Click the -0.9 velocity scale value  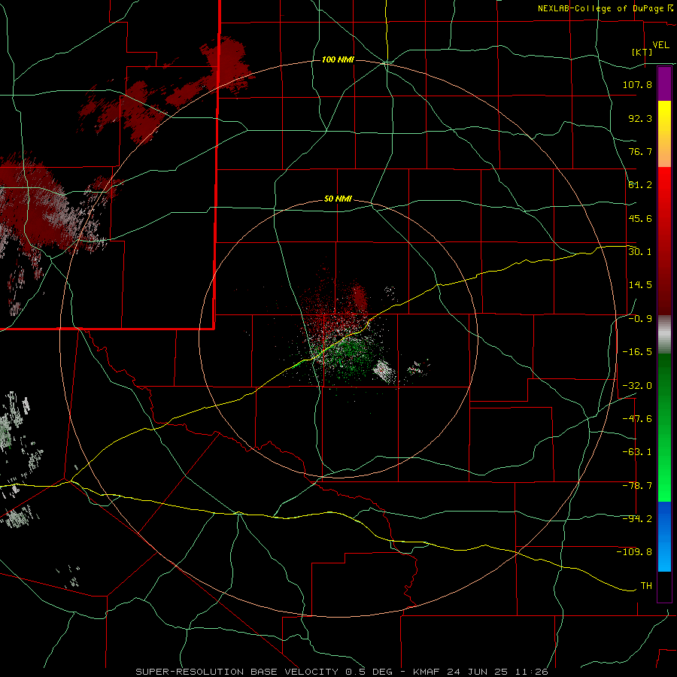(640, 319)
